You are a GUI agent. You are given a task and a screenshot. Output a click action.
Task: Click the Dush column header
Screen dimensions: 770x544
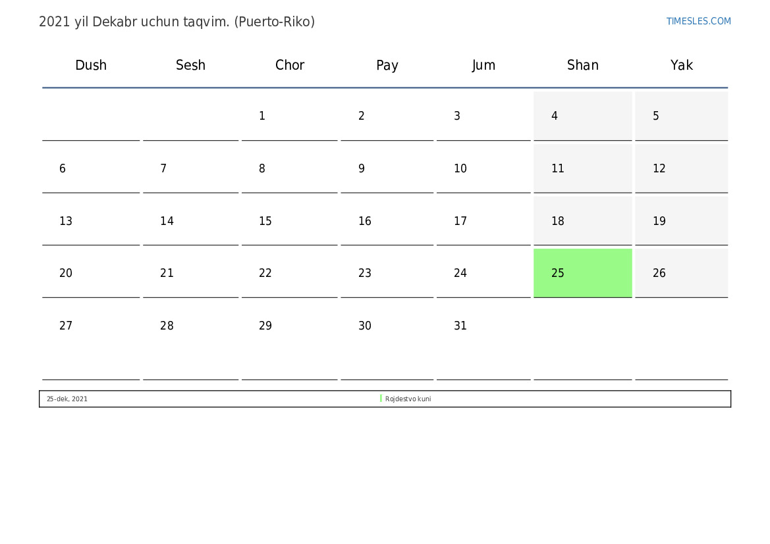pyautogui.click(x=91, y=64)
